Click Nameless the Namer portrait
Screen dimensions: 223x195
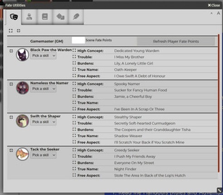pyautogui.click(x=23, y=88)
